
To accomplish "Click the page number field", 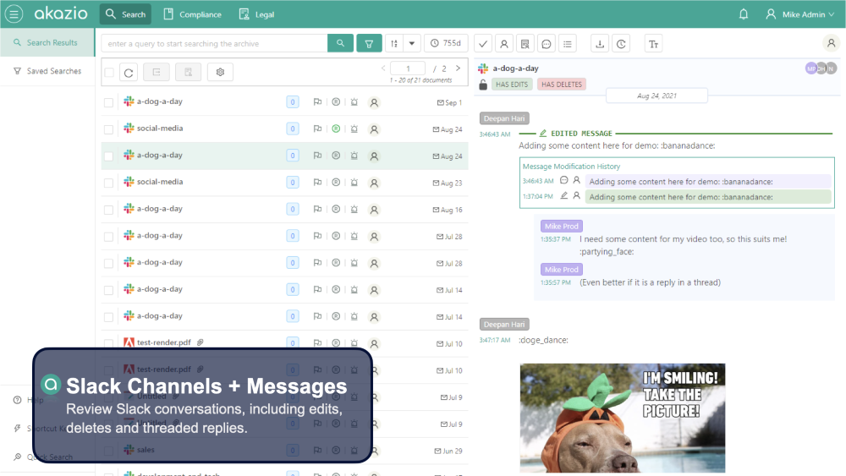I will point(408,68).
